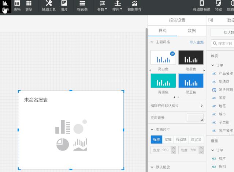Click the 预览 preview icon
234x172 pixels.
[219, 6]
